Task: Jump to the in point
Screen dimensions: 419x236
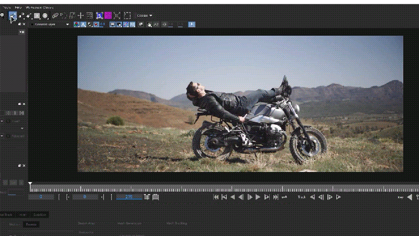Action: (224, 197)
